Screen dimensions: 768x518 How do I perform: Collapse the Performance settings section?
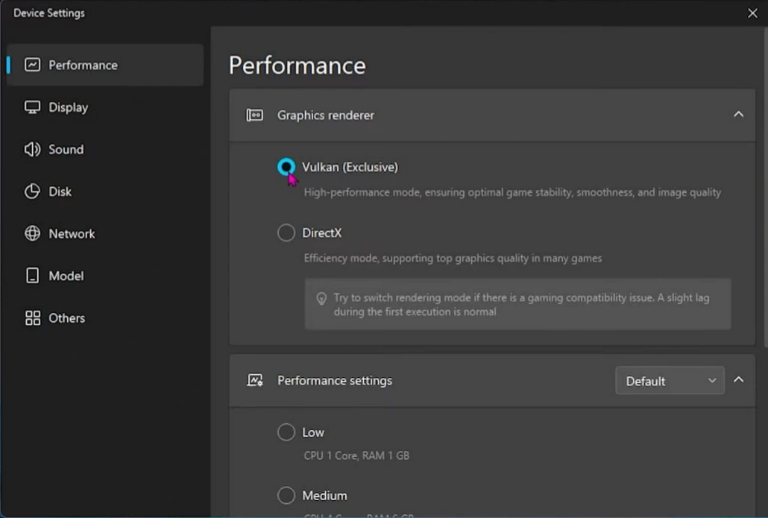pos(738,379)
